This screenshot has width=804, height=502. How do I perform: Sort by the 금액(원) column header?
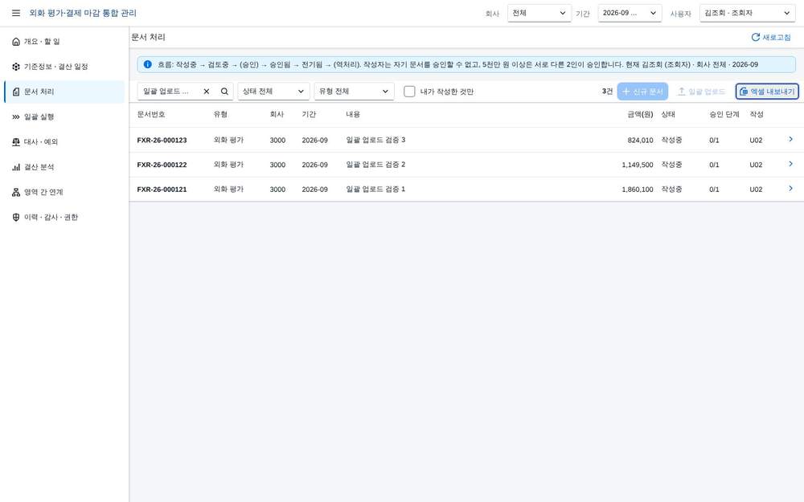pos(640,114)
